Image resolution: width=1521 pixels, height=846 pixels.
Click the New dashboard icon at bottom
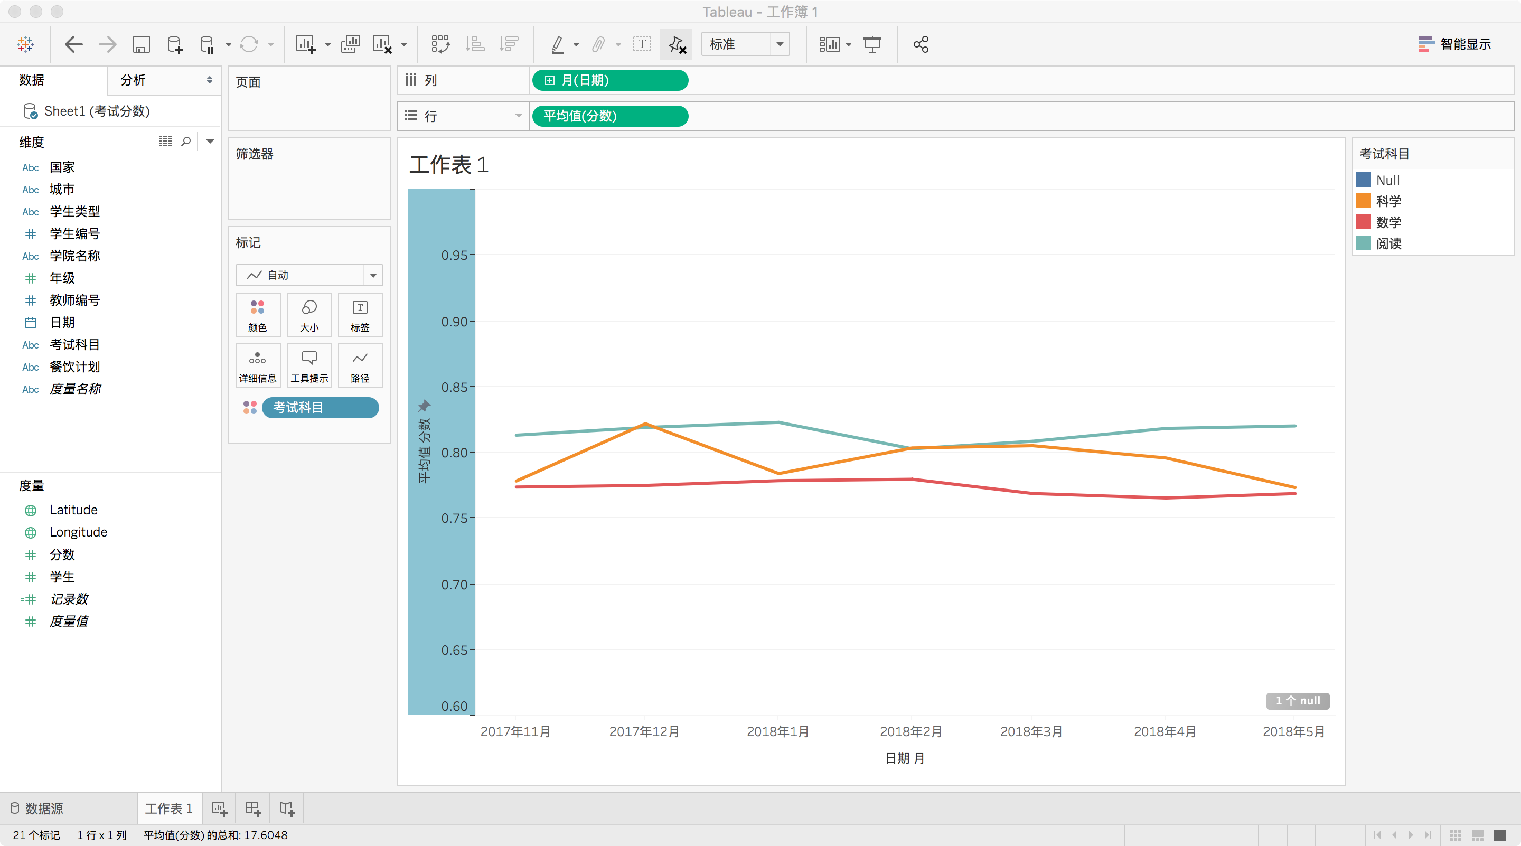253,808
